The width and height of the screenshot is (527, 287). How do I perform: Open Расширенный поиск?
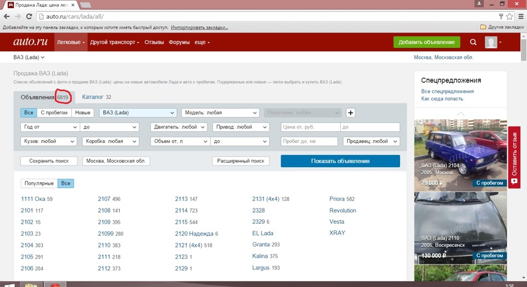point(240,161)
